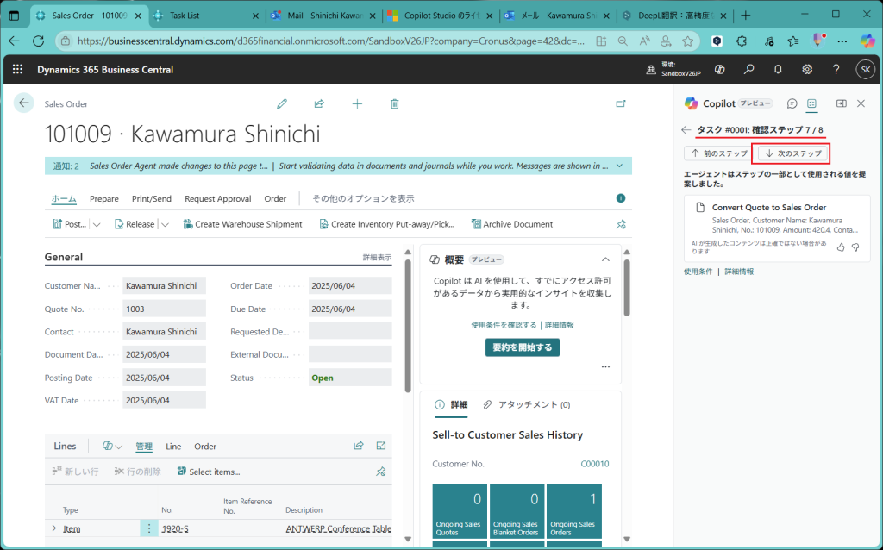Click Archive Document action
Image resolution: width=883 pixels, height=550 pixels.
click(x=512, y=224)
